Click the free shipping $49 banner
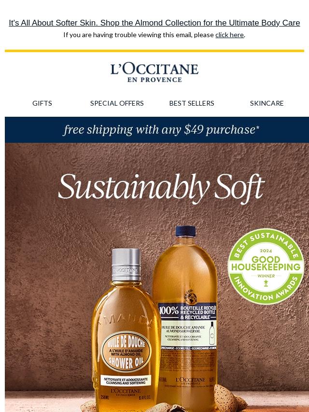Viewport: 309px width, 412px height. point(157,130)
